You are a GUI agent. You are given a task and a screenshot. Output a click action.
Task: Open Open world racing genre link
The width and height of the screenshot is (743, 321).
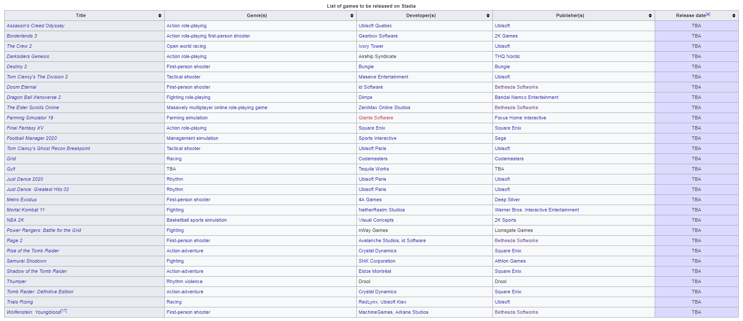186,46
